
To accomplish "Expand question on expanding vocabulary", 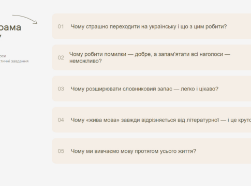I will pyautogui.click(x=152, y=89).
